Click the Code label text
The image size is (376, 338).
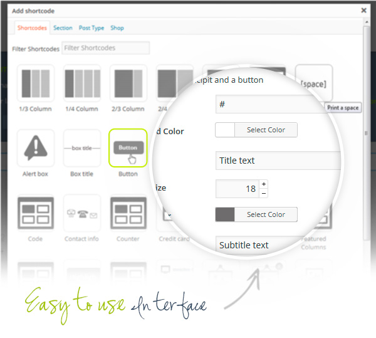[x=35, y=239]
